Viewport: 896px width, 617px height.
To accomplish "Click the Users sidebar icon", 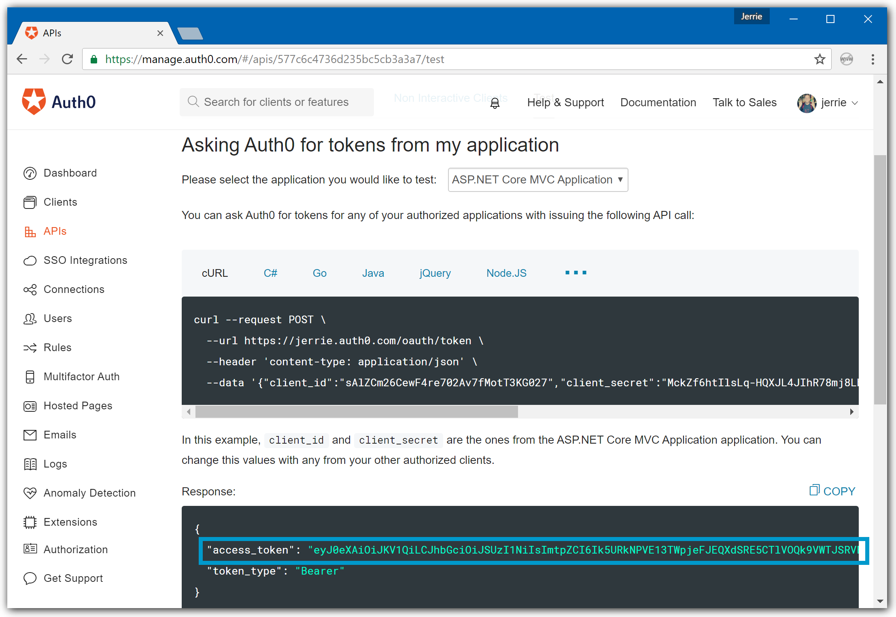I will (30, 319).
